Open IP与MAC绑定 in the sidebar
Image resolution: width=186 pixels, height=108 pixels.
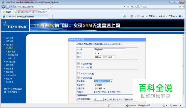[x=11, y=75]
